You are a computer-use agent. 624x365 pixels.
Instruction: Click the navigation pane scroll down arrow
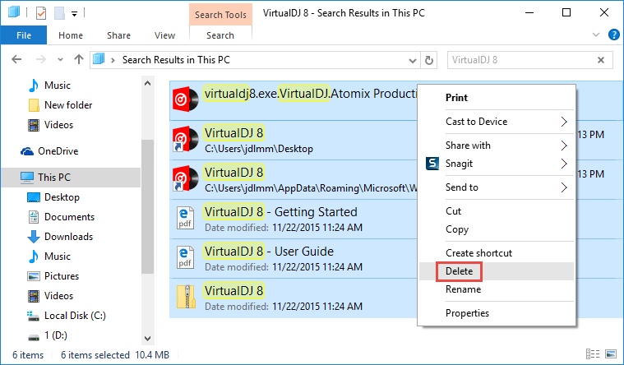point(148,339)
